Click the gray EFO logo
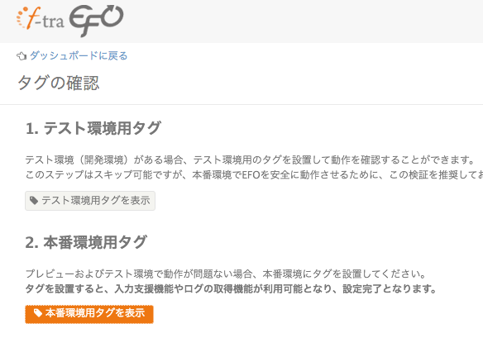This screenshot has width=483, height=338. point(96,21)
